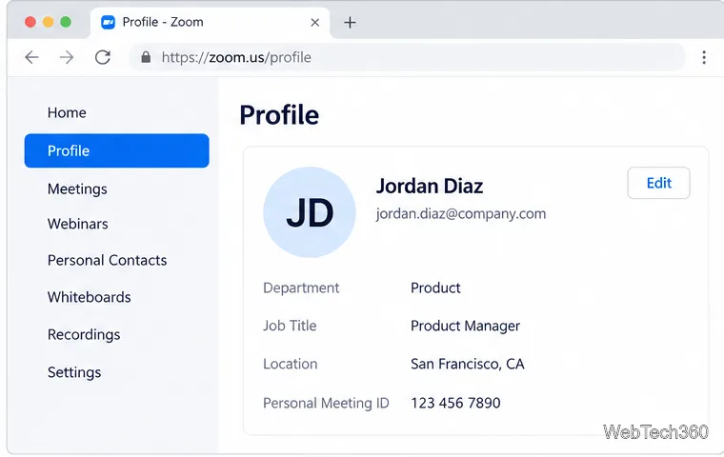Click the browser back arrow
This screenshot has height=457, width=724.
pyautogui.click(x=31, y=57)
